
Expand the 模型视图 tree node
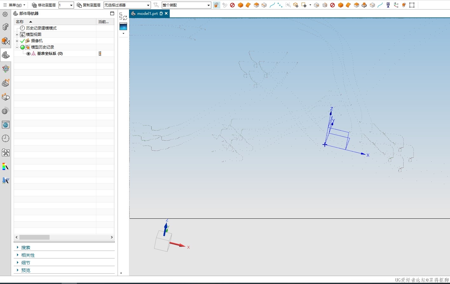17,35
